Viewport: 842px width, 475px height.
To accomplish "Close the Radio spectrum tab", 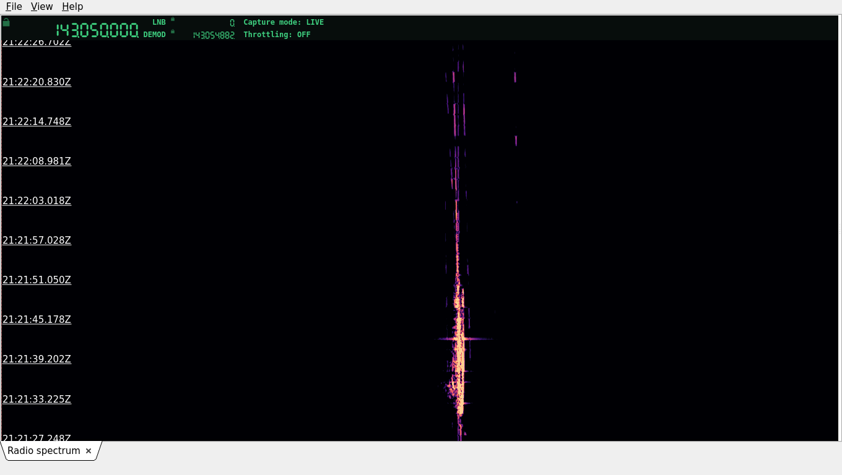I will pos(89,451).
